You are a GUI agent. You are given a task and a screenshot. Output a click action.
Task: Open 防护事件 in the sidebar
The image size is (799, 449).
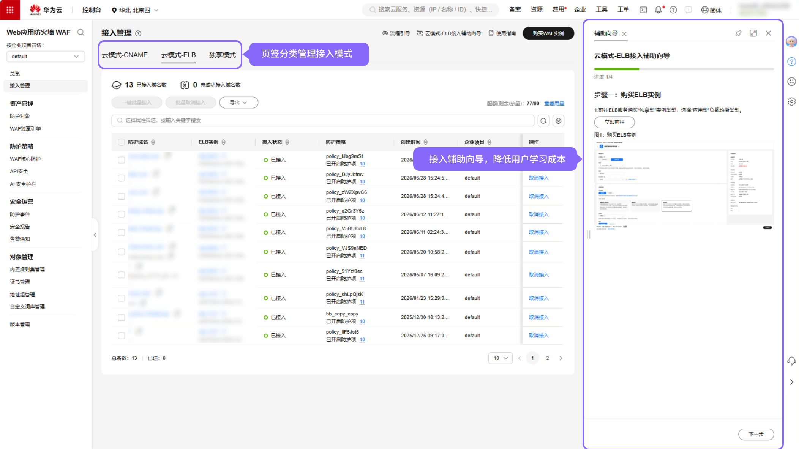(20, 214)
